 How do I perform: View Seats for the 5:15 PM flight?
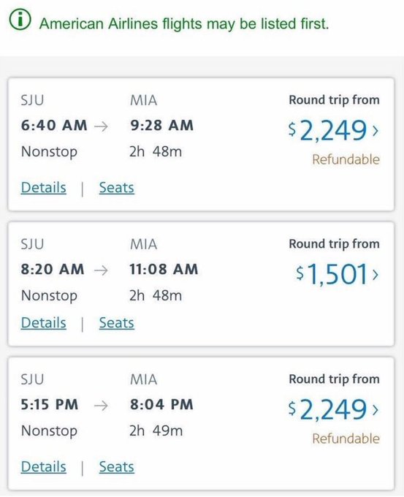117,466
